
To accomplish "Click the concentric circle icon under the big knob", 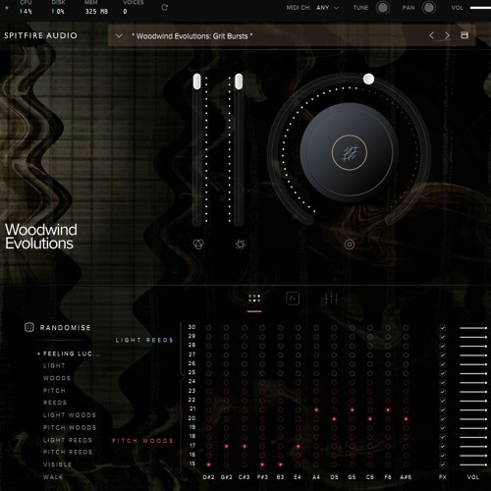I will [350, 245].
